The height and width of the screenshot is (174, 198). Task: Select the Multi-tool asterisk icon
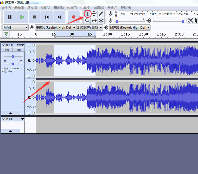tap(101, 20)
